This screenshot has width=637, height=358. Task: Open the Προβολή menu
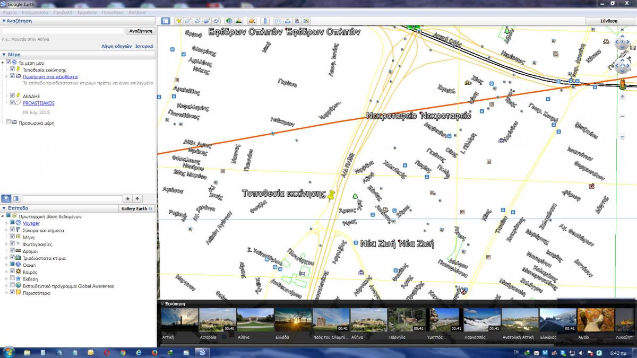tap(63, 12)
